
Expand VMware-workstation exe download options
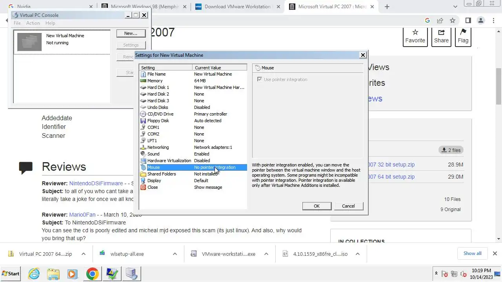tap(266, 254)
